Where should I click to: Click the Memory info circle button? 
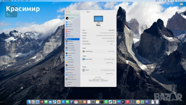pyautogui.click(x=114, y=38)
